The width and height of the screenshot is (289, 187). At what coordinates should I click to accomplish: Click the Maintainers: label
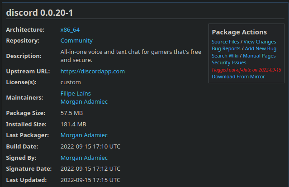[x=25, y=97]
